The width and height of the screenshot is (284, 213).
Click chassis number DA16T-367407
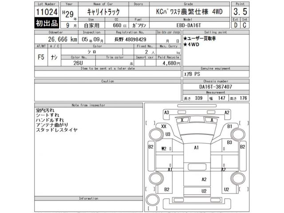[x=216, y=87]
